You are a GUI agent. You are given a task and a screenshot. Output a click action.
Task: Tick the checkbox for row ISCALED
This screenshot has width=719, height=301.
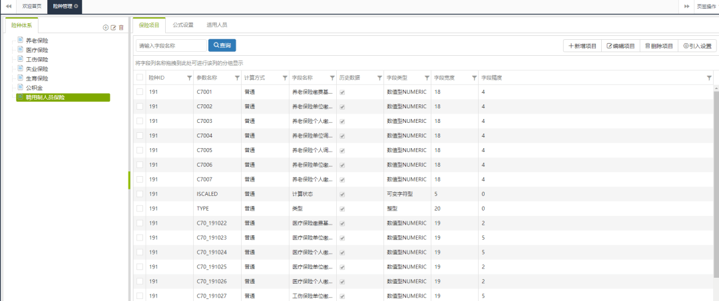pyautogui.click(x=140, y=194)
